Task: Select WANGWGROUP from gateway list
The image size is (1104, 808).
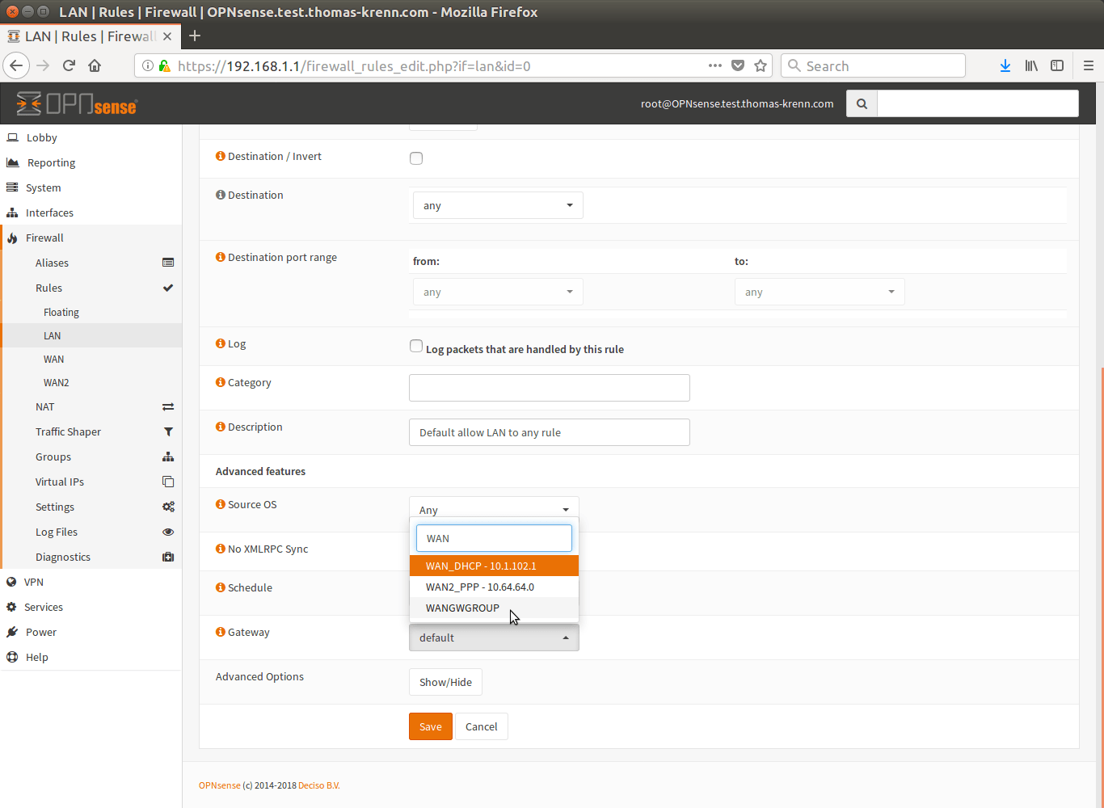Action: [x=462, y=608]
